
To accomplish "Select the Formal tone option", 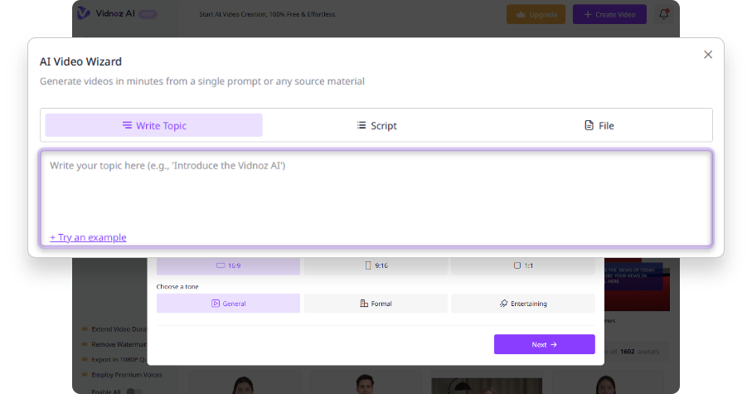I will (376, 304).
